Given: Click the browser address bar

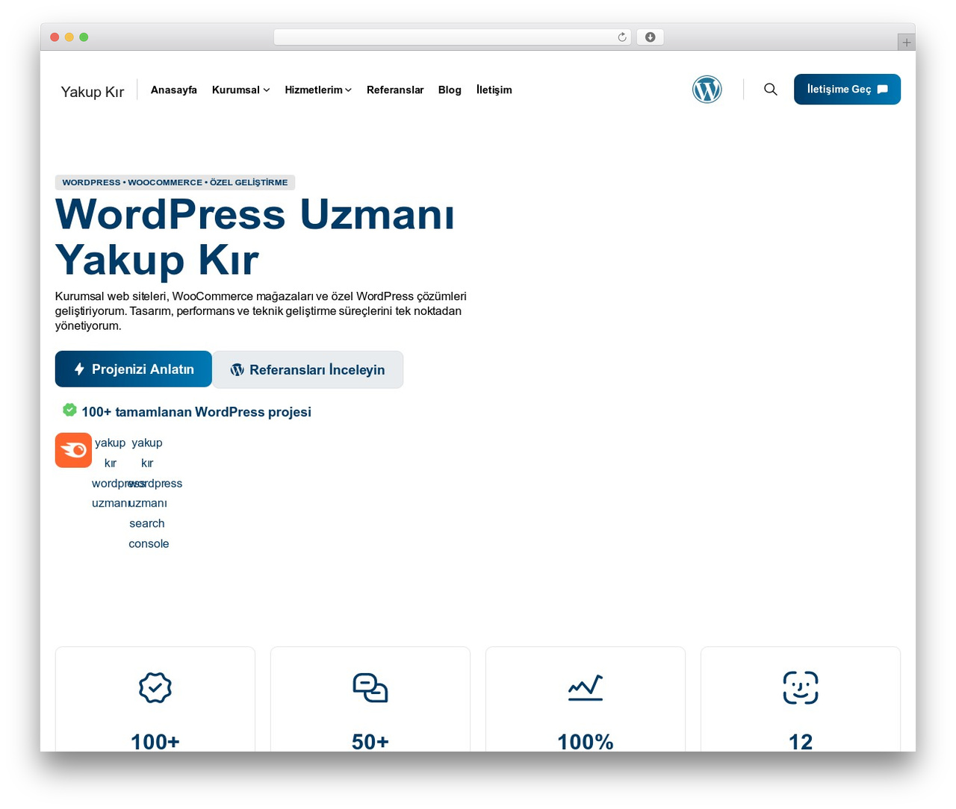Looking at the screenshot, I should tap(452, 37).
